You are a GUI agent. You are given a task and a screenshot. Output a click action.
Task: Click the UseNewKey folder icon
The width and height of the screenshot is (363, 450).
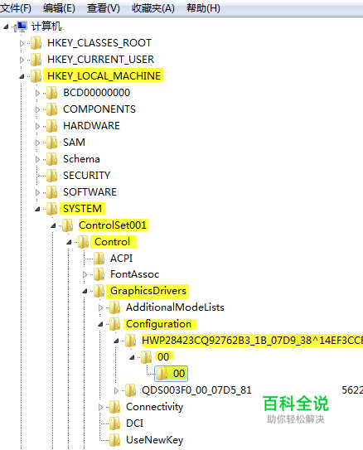pos(115,440)
